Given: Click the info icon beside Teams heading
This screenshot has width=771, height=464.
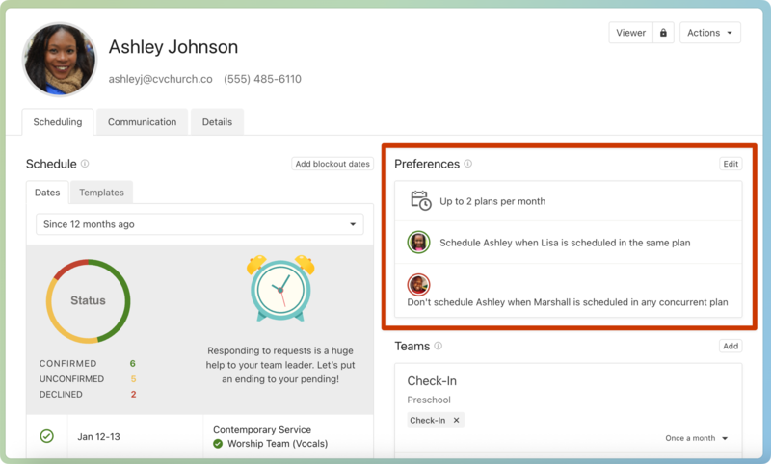Looking at the screenshot, I should [x=438, y=346].
